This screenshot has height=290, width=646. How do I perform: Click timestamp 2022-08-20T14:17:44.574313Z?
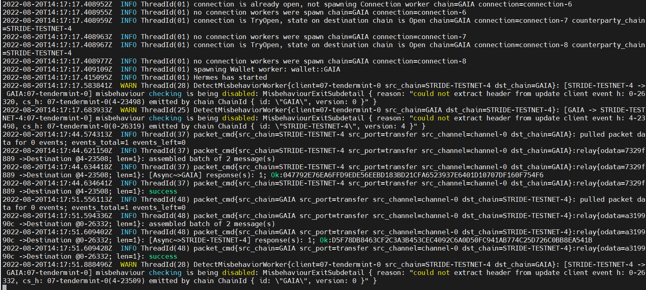[57, 134]
